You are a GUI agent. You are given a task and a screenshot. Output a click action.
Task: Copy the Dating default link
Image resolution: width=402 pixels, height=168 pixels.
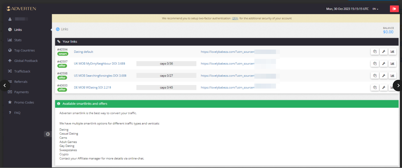[x=375, y=51]
